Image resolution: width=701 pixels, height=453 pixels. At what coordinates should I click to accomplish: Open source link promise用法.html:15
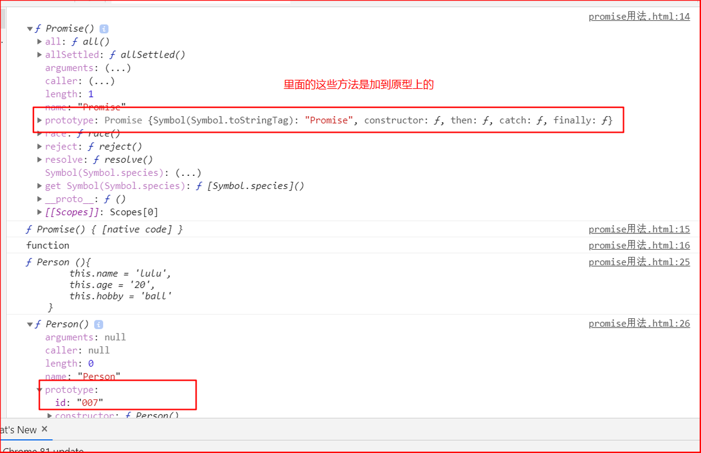click(639, 229)
